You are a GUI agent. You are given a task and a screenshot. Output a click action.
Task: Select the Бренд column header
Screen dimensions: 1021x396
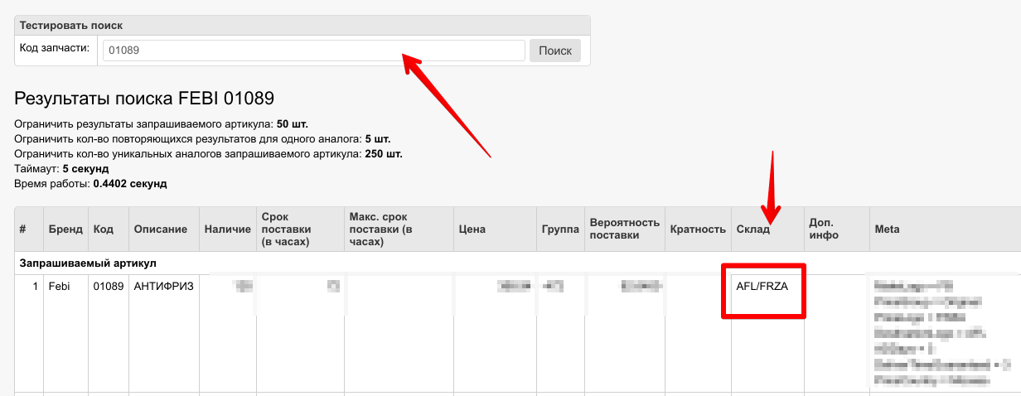point(65,229)
